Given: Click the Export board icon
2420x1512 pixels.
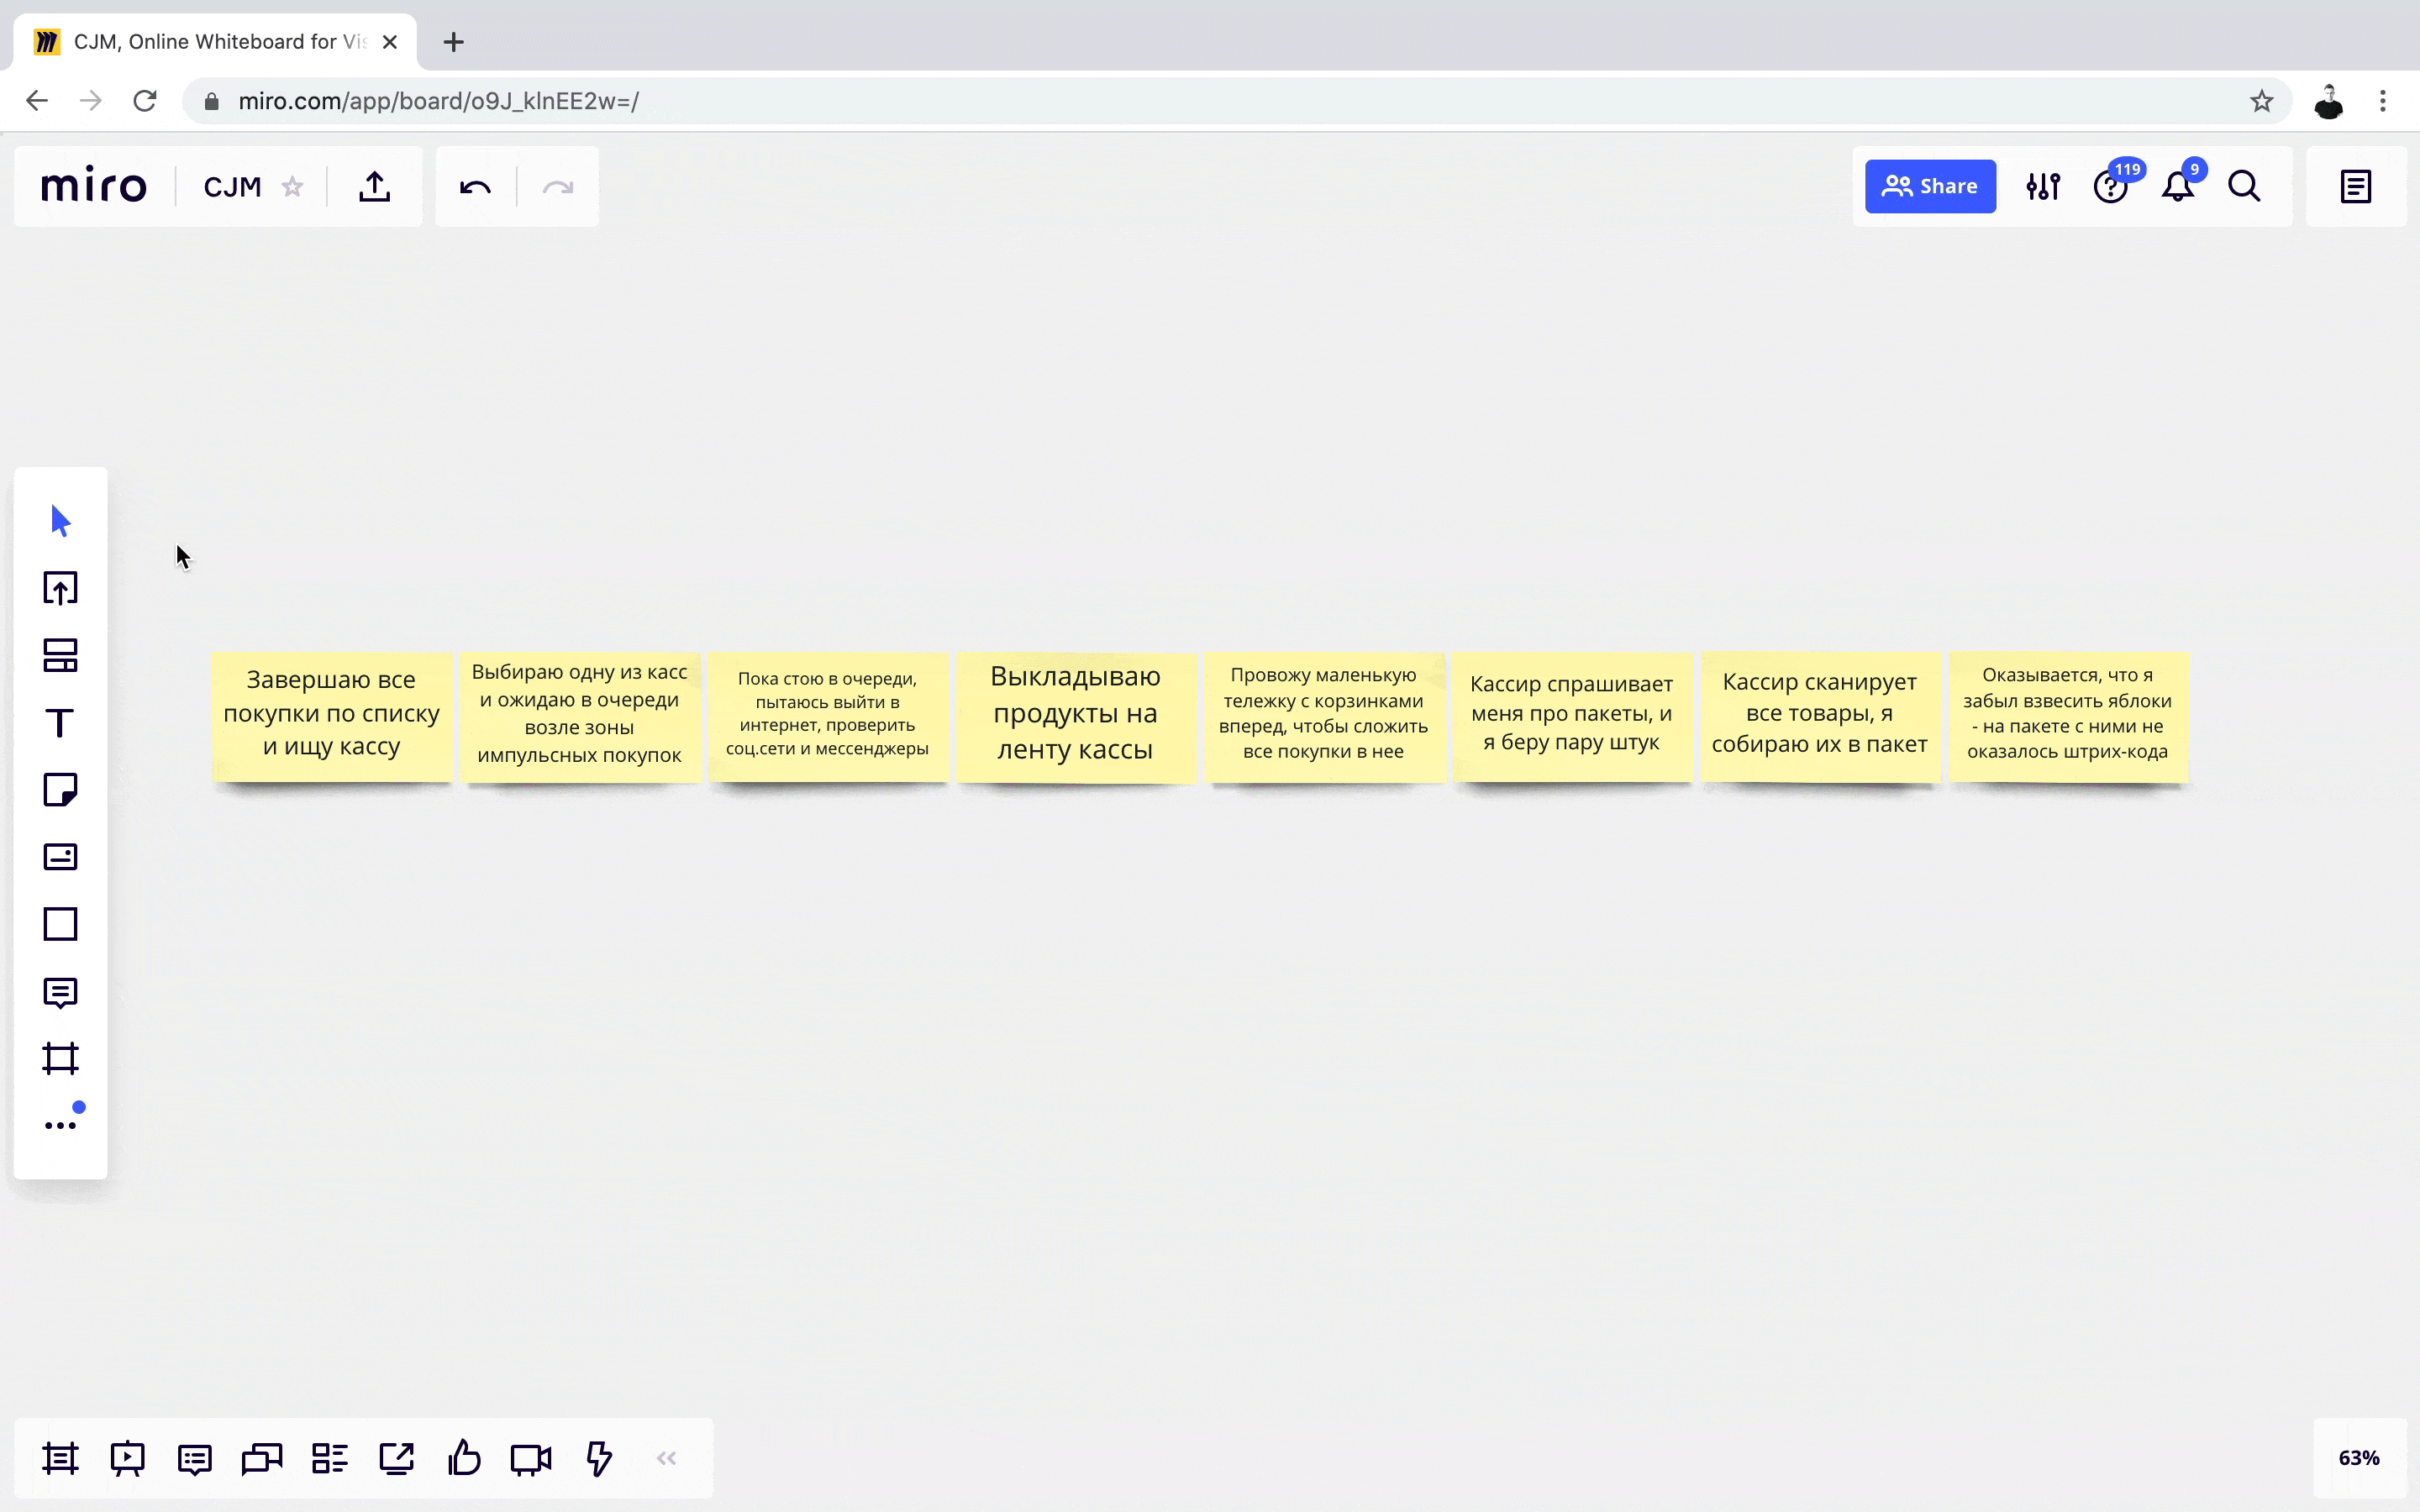Looking at the screenshot, I should pyautogui.click(x=375, y=187).
